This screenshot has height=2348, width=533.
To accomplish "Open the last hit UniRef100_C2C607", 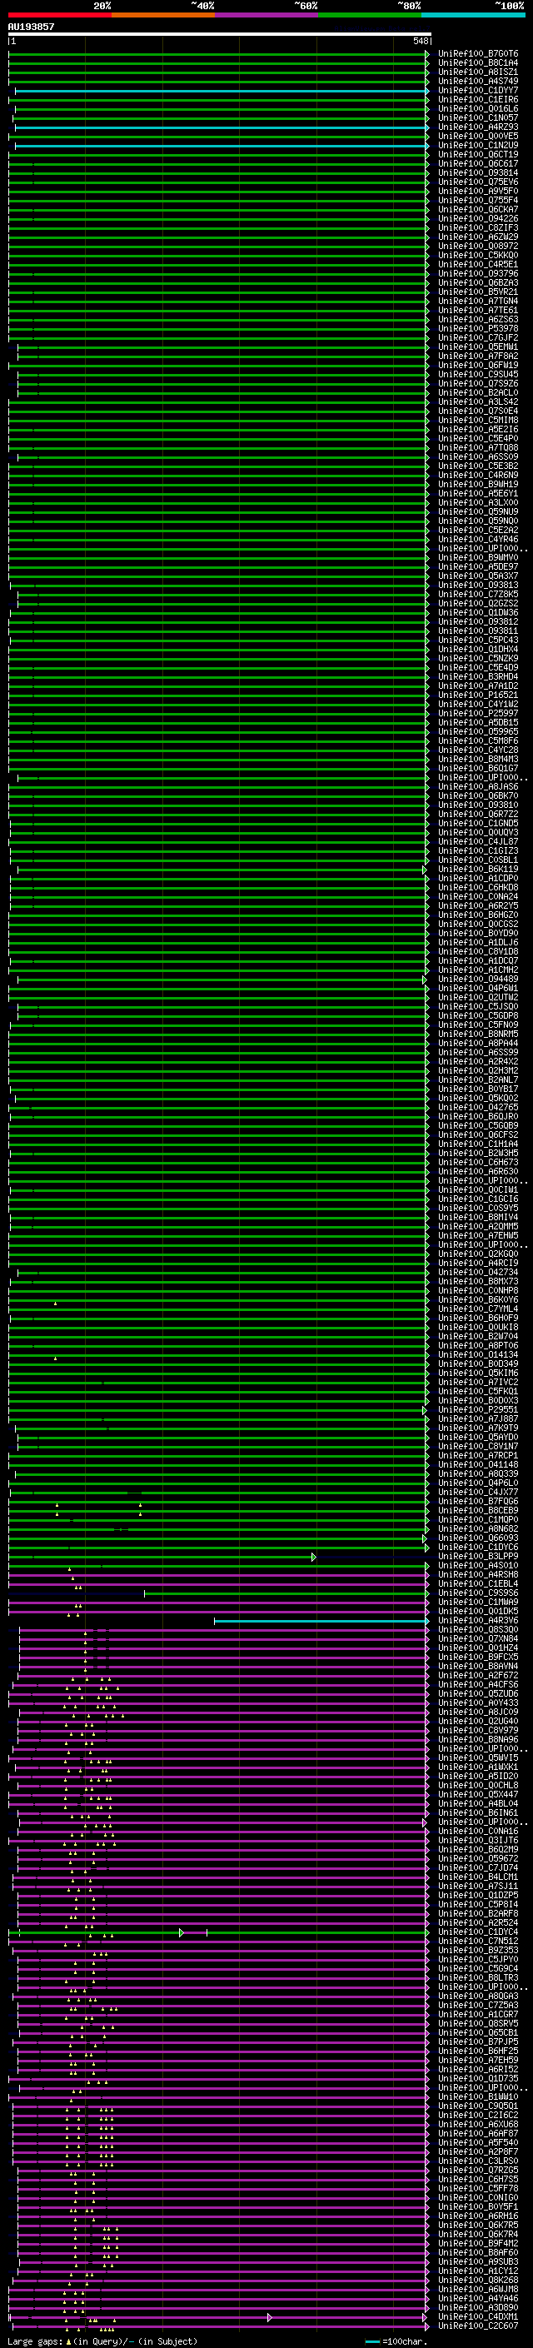I will (477, 2326).
